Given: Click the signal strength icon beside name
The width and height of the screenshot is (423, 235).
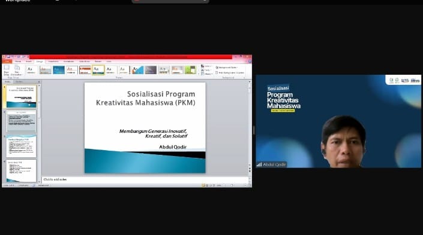Looking at the screenshot, I should point(259,164).
